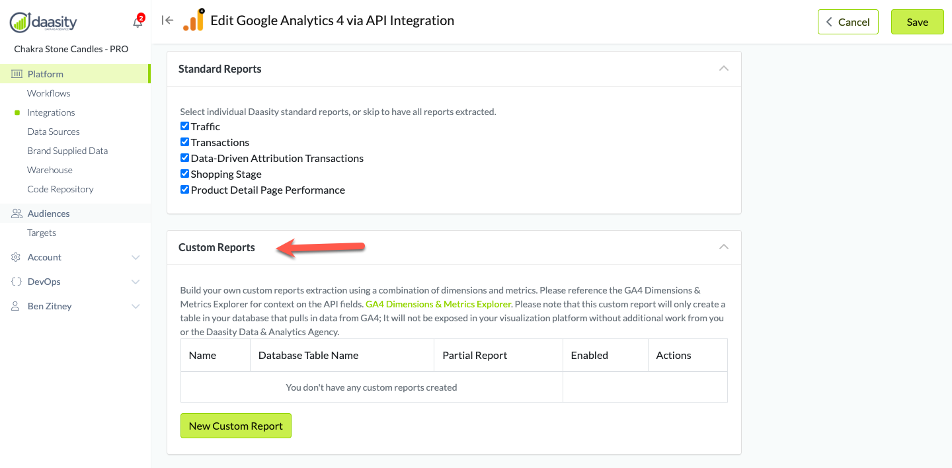Viewport: 952px width, 468px height.
Task: Collapse the Standard Reports section
Action: pyautogui.click(x=724, y=69)
